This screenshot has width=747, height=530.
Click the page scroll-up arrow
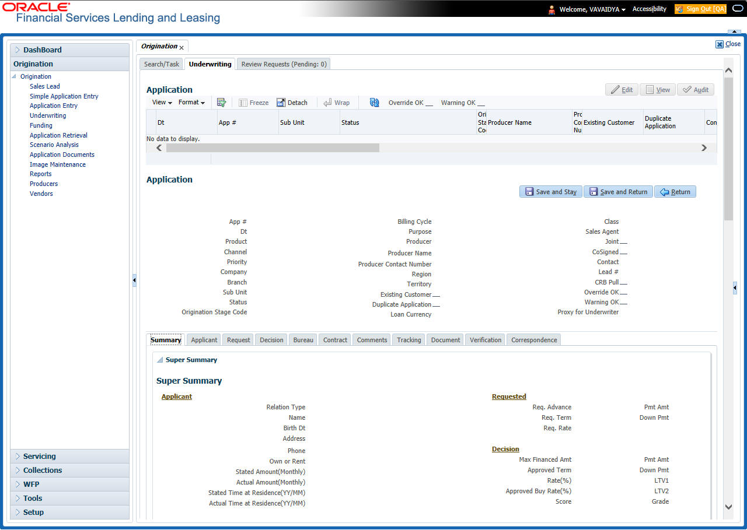(x=728, y=71)
